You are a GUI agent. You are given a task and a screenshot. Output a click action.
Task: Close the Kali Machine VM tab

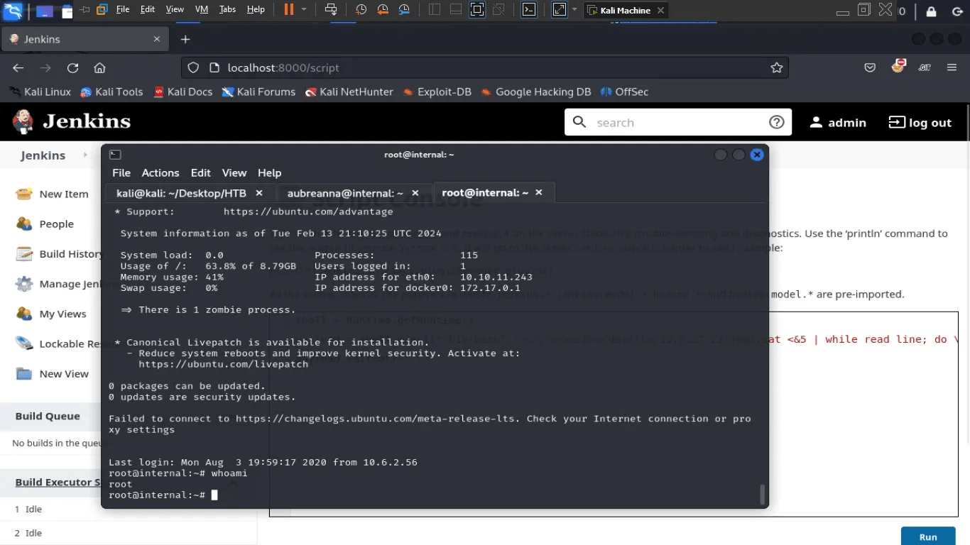point(661,10)
